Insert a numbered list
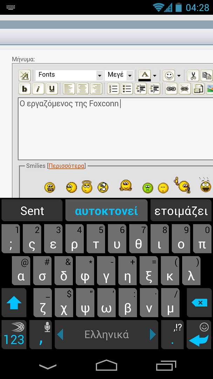The height and width of the screenshot is (379, 213). (x=114, y=89)
